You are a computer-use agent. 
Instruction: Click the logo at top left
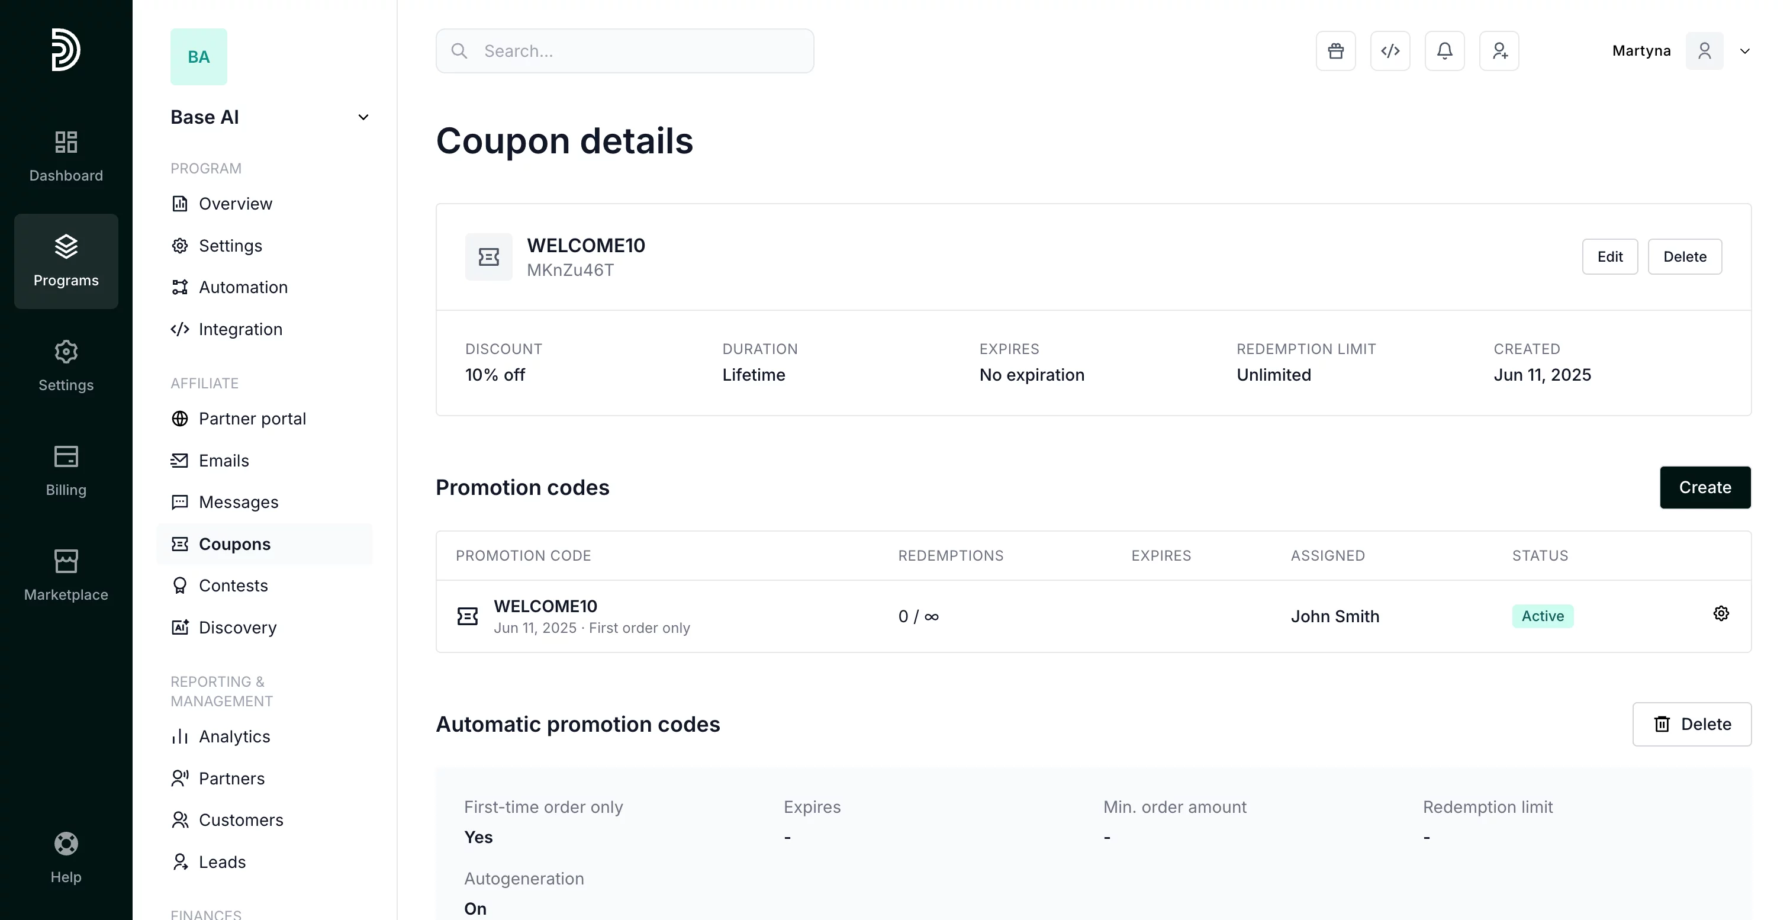click(66, 49)
